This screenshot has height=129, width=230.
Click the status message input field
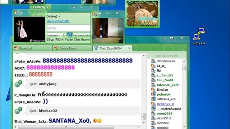69,28
